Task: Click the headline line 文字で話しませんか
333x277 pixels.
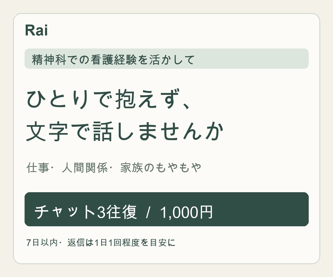Action: pos(125,131)
